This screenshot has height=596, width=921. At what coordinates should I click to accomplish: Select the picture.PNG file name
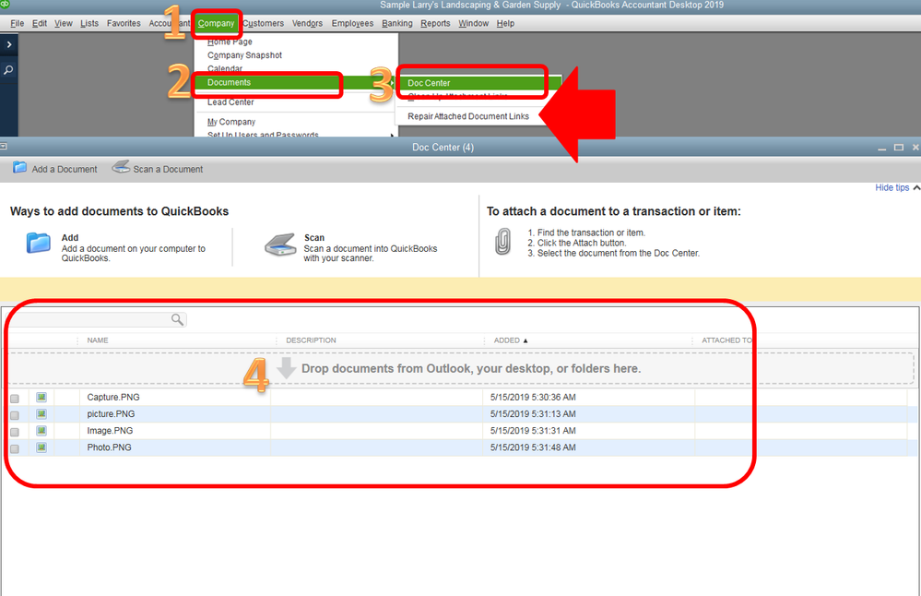click(111, 414)
